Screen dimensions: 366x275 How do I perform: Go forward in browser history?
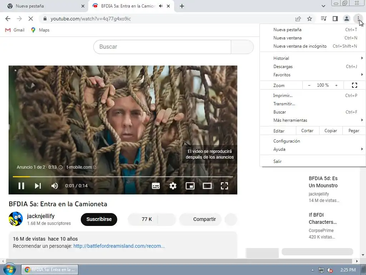pyautogui.click(x=19, y=19)
